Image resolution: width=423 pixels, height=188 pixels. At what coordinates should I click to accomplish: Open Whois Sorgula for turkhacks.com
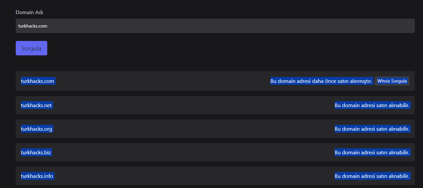392,81
